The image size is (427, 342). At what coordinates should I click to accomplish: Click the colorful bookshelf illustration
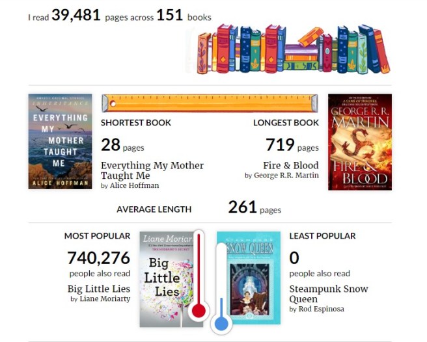pyautogui.click(x=287, y=49)
